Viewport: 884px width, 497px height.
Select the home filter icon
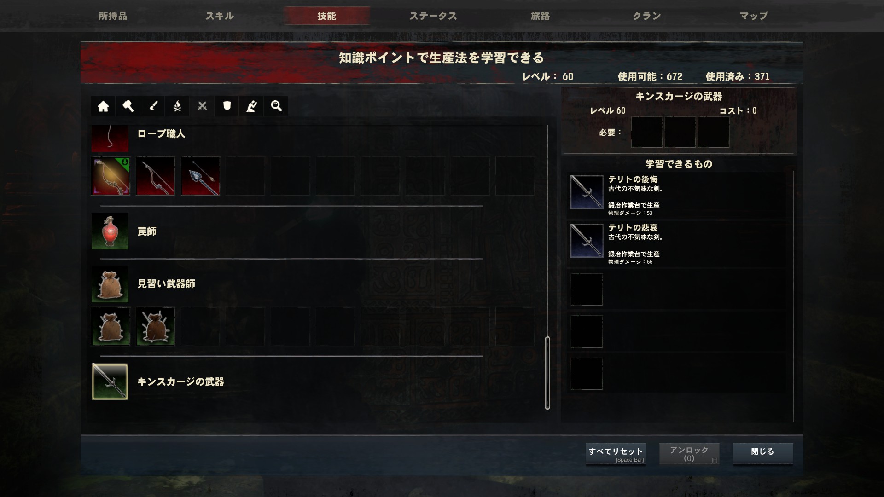pyautogui.click(x=103, y=106)
